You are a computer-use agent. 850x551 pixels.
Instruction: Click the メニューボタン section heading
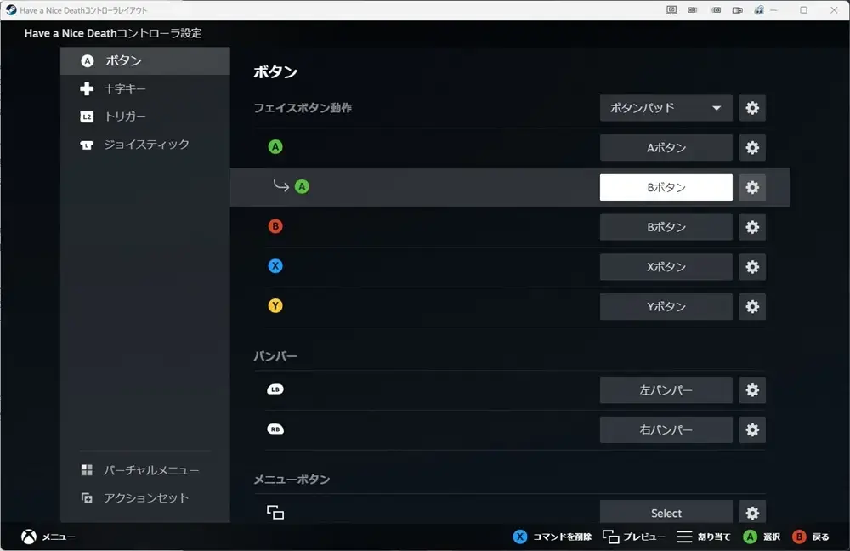[x=292, y=480]
